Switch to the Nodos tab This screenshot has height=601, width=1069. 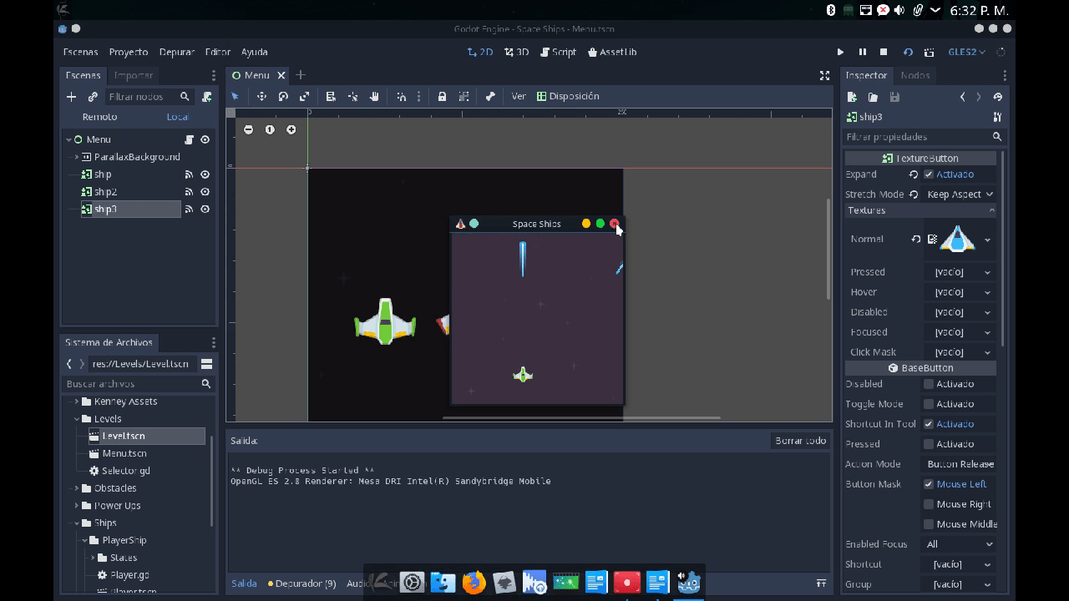click(915, 75)
